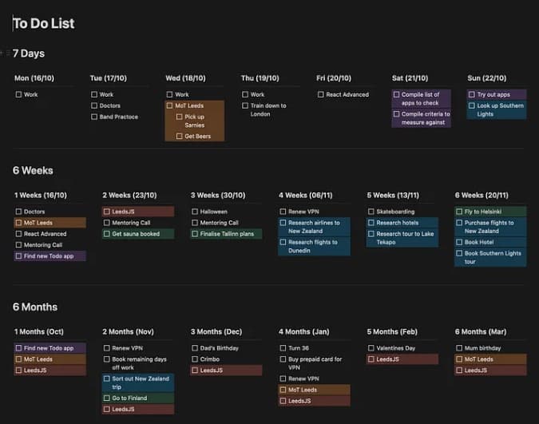Check Compile list of apps to check
Viewport: 539px width, 424px height.
click(396, 94)
